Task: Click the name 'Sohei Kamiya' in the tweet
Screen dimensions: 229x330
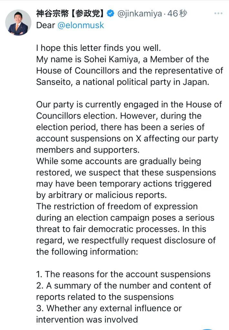Action: point(112,59)
